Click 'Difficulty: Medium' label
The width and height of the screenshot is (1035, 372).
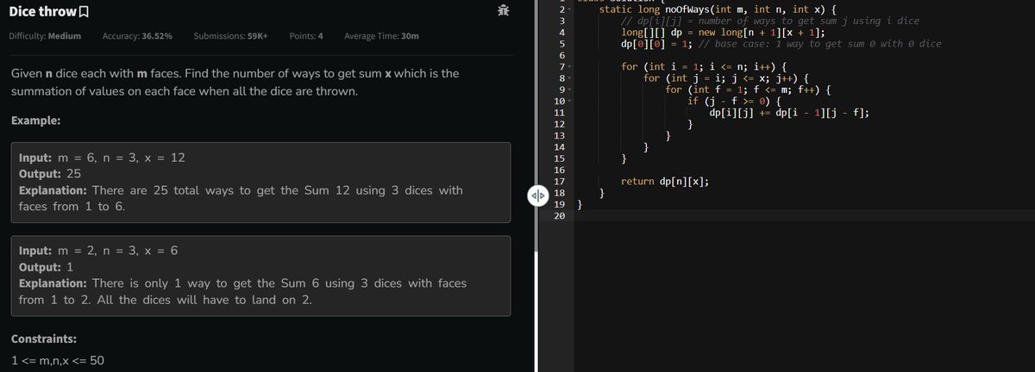(x=45, y=36)
